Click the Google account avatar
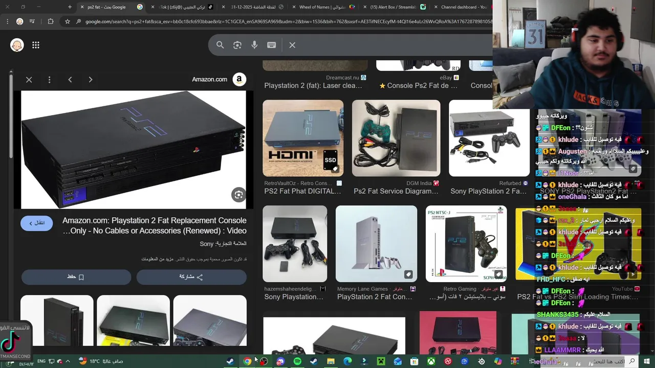Viewport: 655px width, 368px height. pos(17,45)
